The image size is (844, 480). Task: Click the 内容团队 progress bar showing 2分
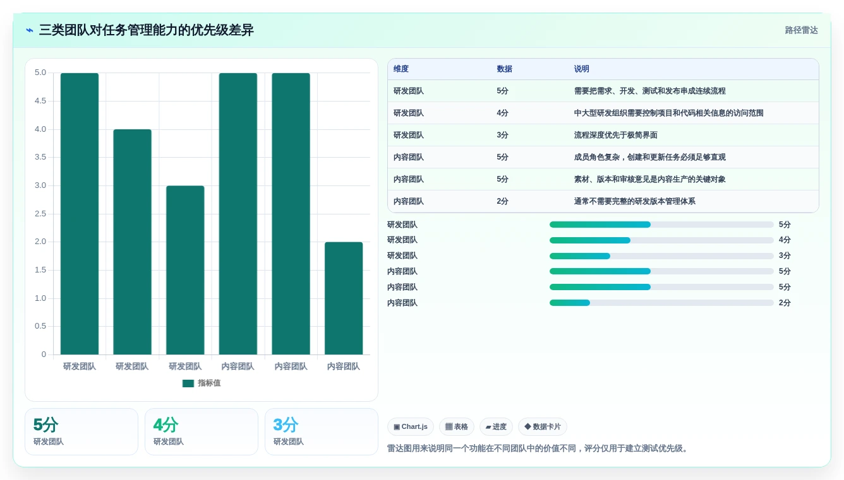pos(661,303)
